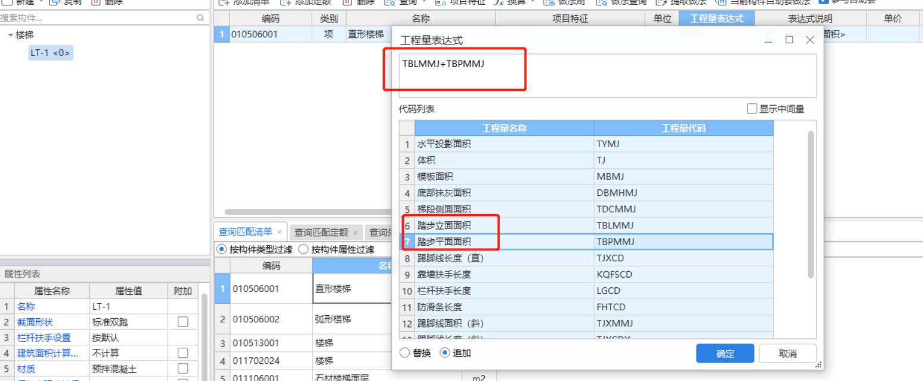This screenshot has width=923, height=381.
Task: Select the 踏步平面面积 row
Action: [586, 242]
